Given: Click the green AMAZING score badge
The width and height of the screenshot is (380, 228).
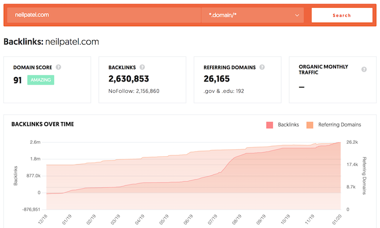Looking at the screenshot, I should [x=41, y=80].
